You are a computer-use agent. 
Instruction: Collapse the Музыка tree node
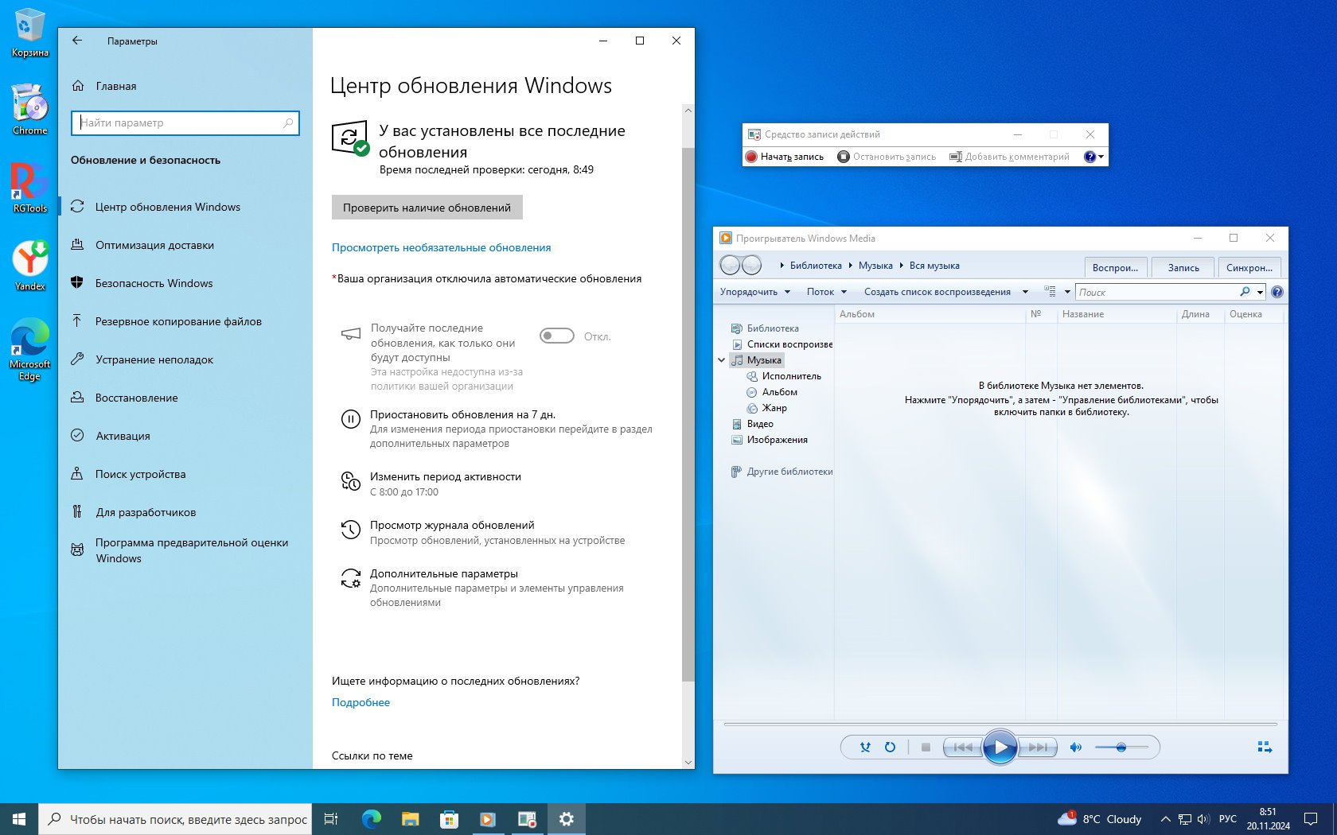pos(722,360)
